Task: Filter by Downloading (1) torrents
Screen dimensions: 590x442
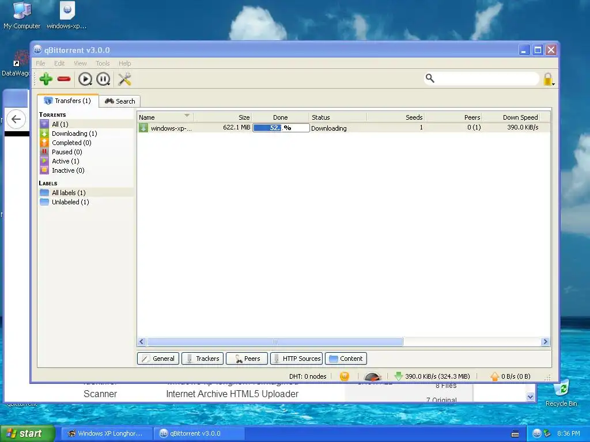Action: [86, 134]
